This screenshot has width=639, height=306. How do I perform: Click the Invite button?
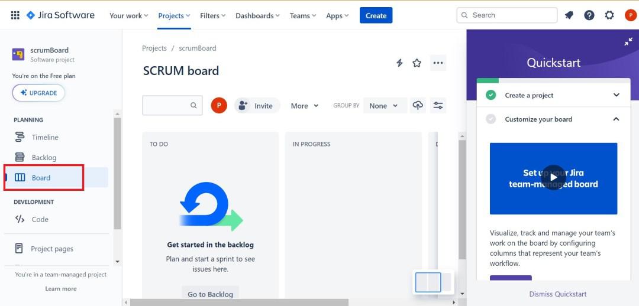pyautogui.click(x=257, y=105)
